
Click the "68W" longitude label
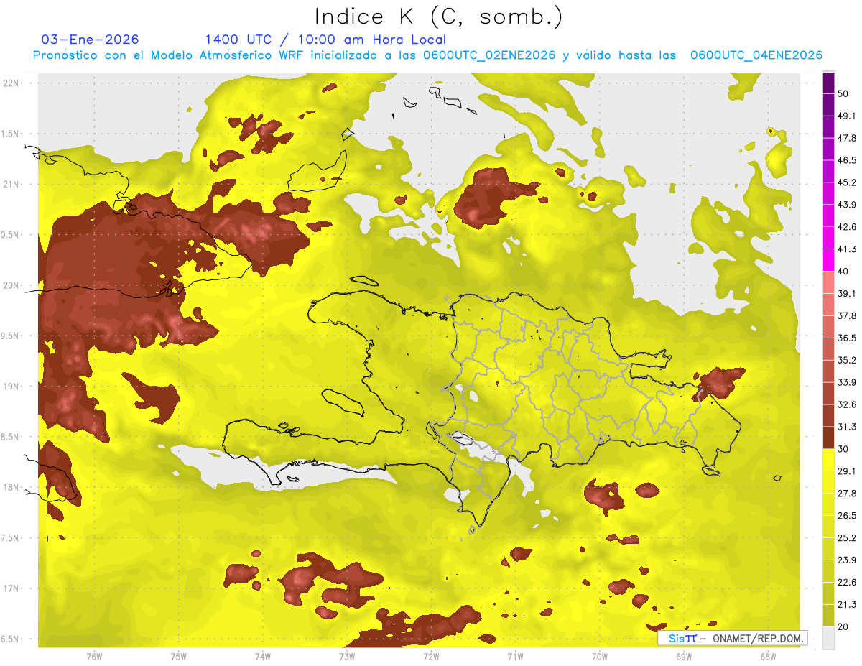pos(767,657)
